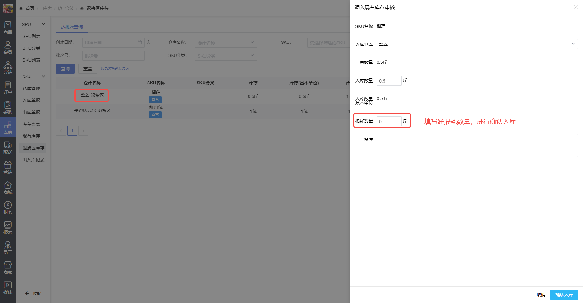The image size is (583, 303).
Task: Click 确认入库 button
Action: tap(564, 295)
